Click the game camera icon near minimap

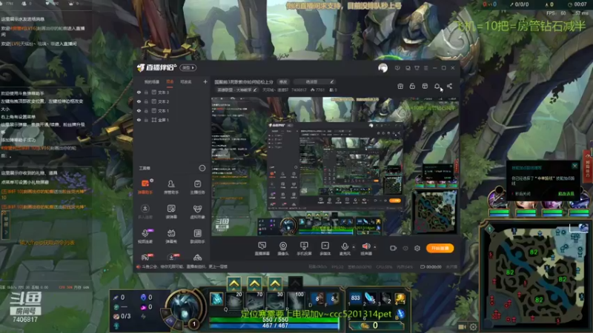(462, 327)
